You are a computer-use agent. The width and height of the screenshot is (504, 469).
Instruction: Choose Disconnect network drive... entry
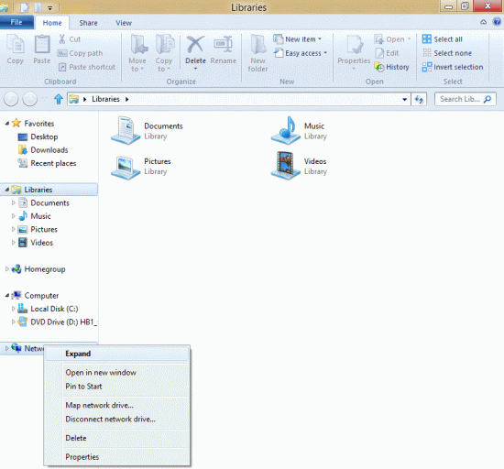coord(117,420)
